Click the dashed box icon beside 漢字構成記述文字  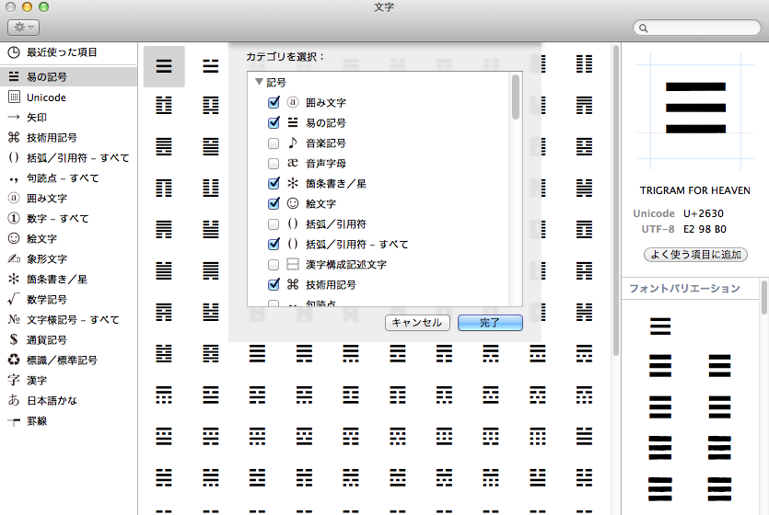(293, 264)
